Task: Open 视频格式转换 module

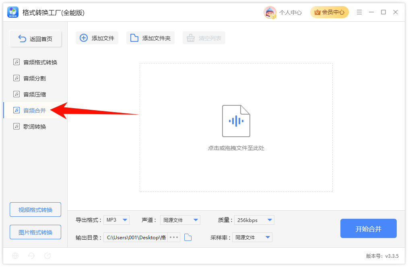Action: click(35, 209)
